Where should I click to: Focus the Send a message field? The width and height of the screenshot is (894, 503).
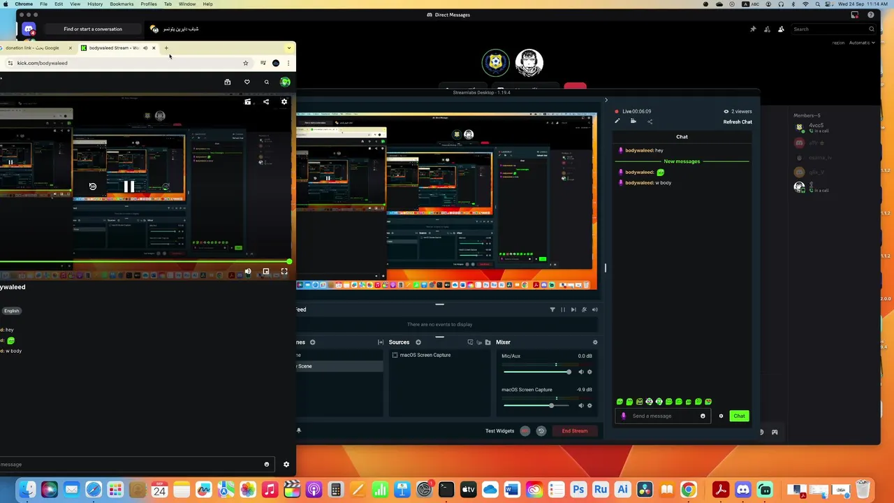pos(664,416)
